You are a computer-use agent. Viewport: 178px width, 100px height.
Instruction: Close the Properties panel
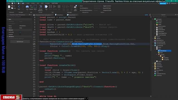pyautogui.click(x=31, y=15)
